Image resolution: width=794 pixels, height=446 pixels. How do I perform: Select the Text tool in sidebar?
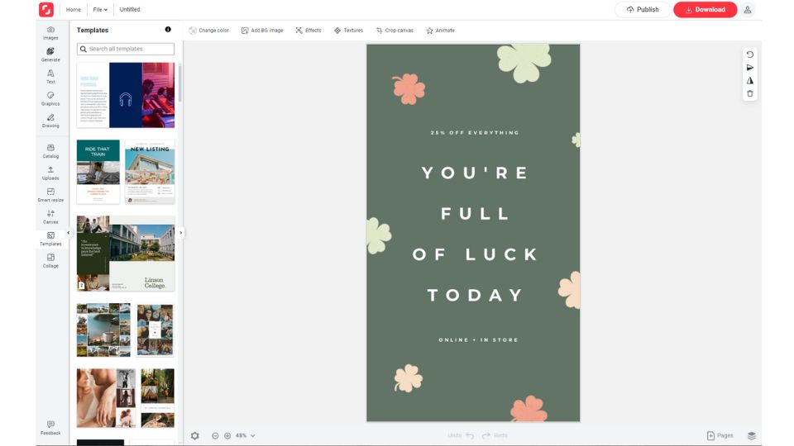(50, 76)
